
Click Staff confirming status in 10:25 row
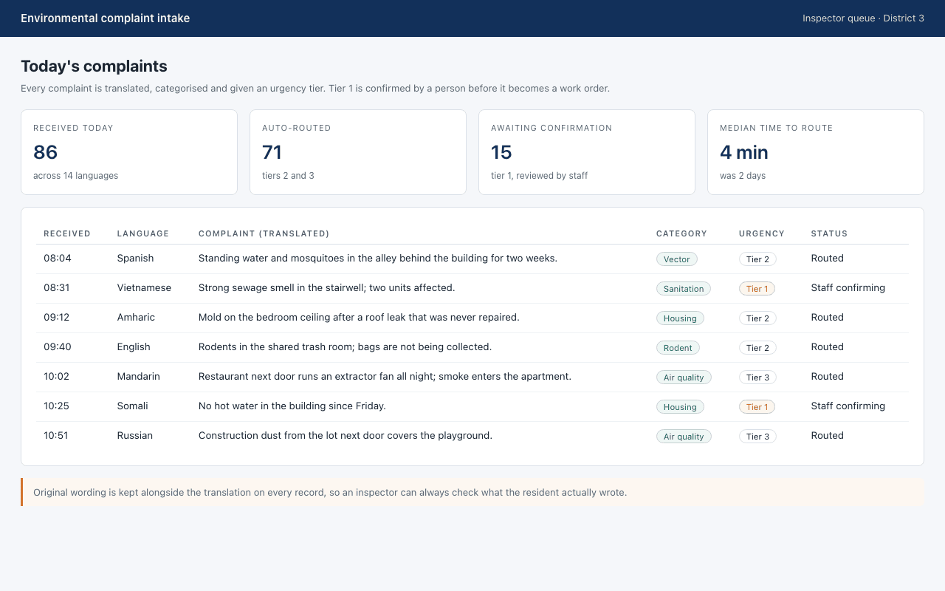pos(848,406)
